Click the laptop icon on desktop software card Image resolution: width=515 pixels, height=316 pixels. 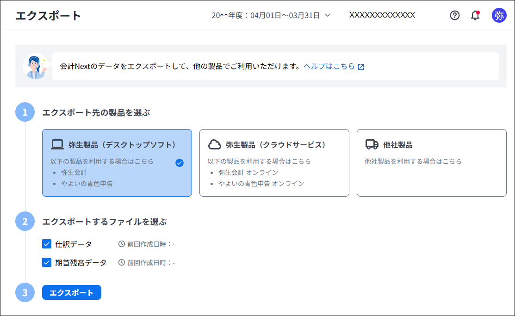click(57, 144)
